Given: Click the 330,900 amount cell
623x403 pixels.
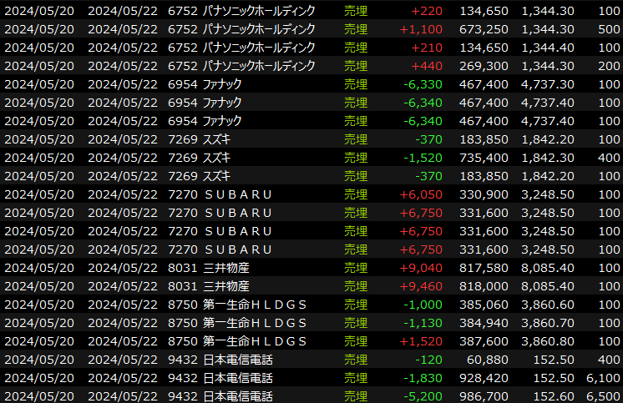Looking at the screenshot, I should click(x=484, y=194).
